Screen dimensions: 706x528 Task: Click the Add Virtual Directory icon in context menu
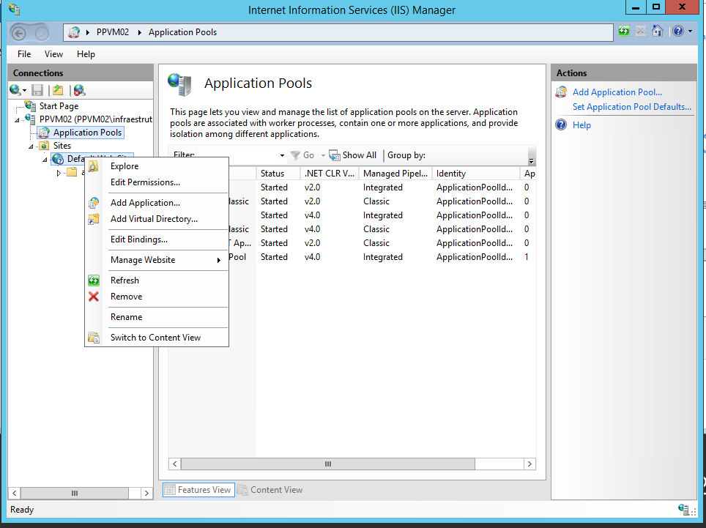(94, 219)
